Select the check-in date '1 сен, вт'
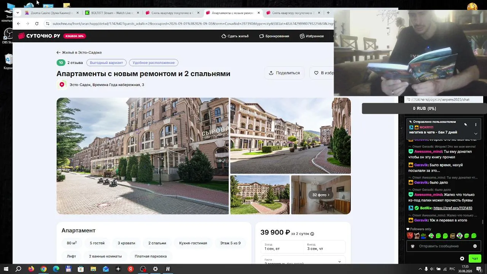The height and width of the screenshot is (274, 487). tap(282, 247)
